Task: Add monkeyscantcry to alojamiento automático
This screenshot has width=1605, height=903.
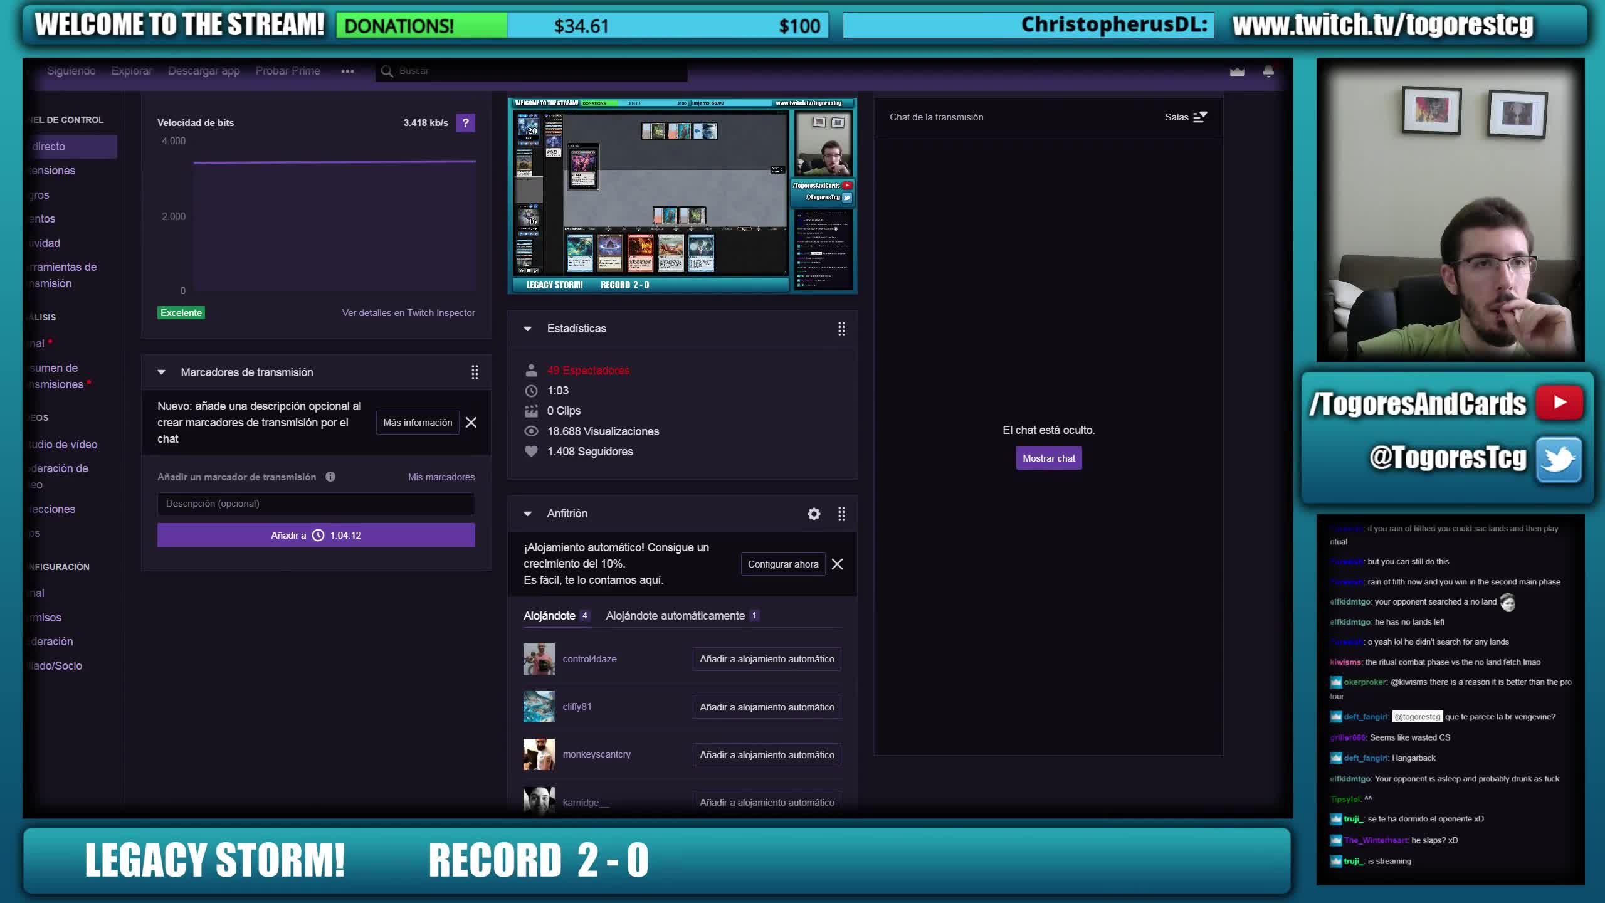Action: pos(767,754)
